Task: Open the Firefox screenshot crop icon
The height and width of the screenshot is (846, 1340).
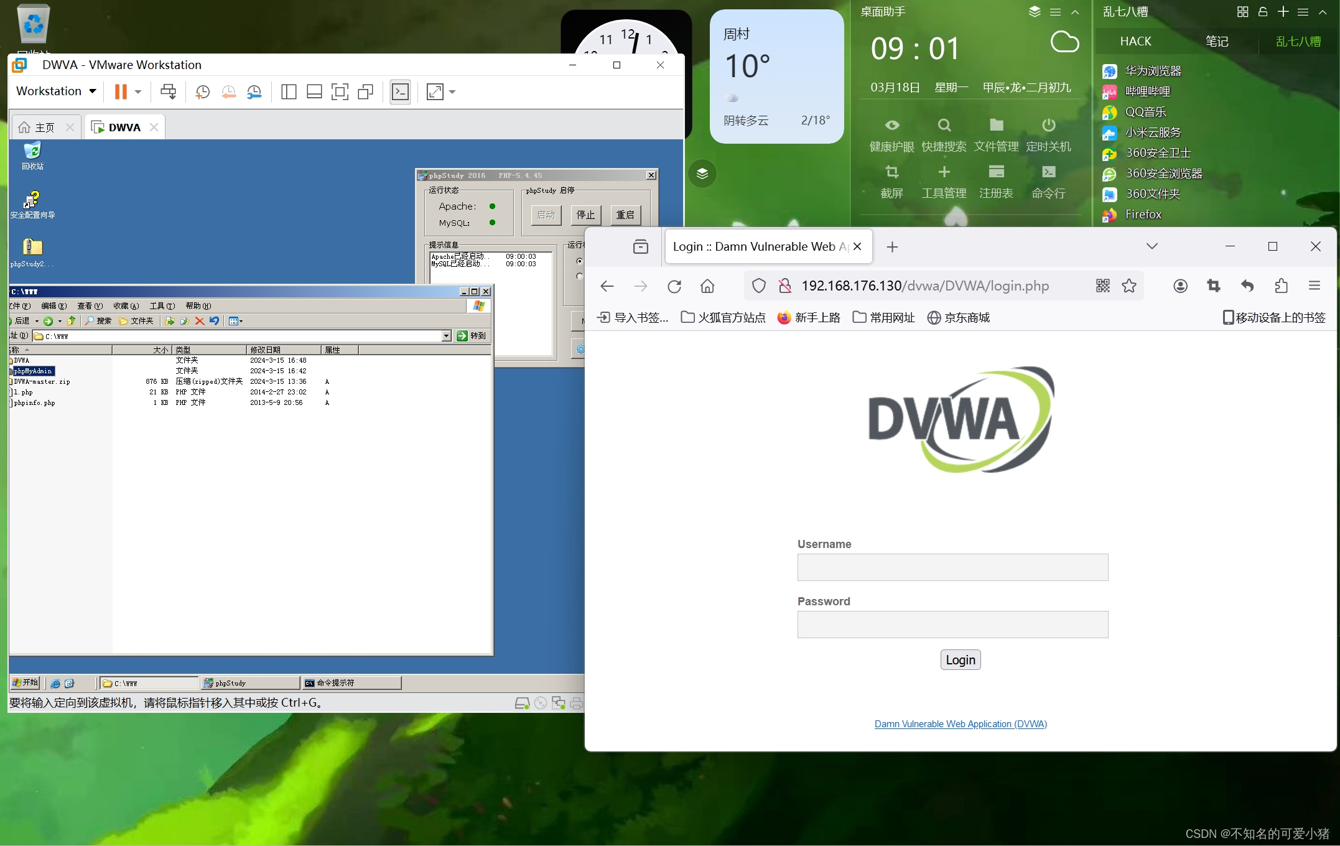Action: 1214,286
